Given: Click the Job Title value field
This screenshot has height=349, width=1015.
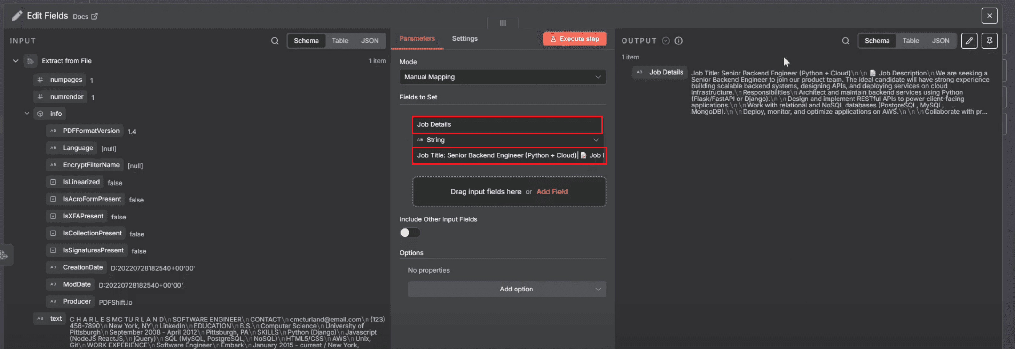Looking at the screenshot, I should pyautogui.click(x=509, y=156).
